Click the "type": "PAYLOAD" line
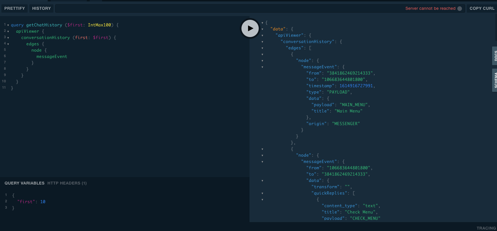Viewport: 497px width, 231px height. [x=329, y=92]
